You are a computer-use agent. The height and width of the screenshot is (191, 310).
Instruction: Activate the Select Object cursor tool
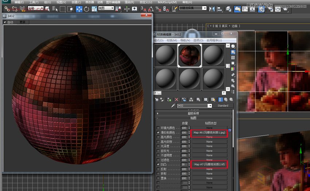pyautogui.click(x=47, y=9)
